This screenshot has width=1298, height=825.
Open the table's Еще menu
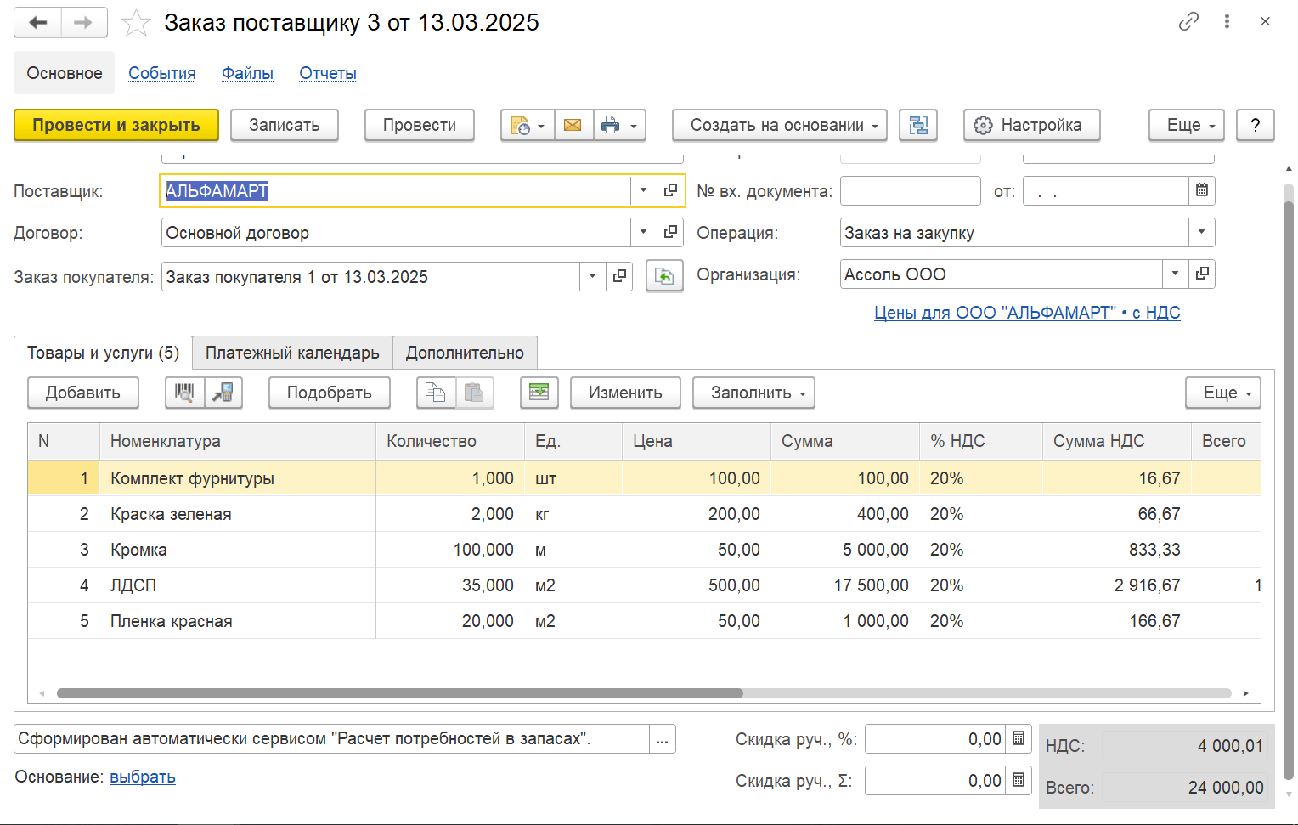1223,393
